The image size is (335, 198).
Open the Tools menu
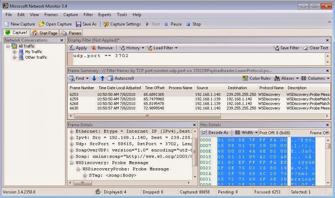coord(122,15)
